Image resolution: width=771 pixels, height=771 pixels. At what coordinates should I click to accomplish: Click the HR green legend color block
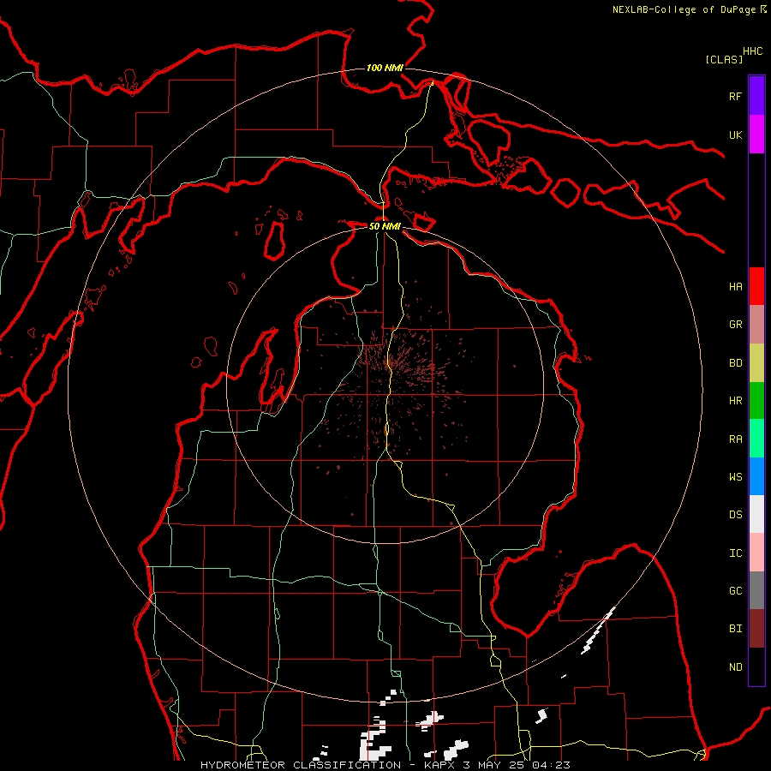tap(756, 400)
